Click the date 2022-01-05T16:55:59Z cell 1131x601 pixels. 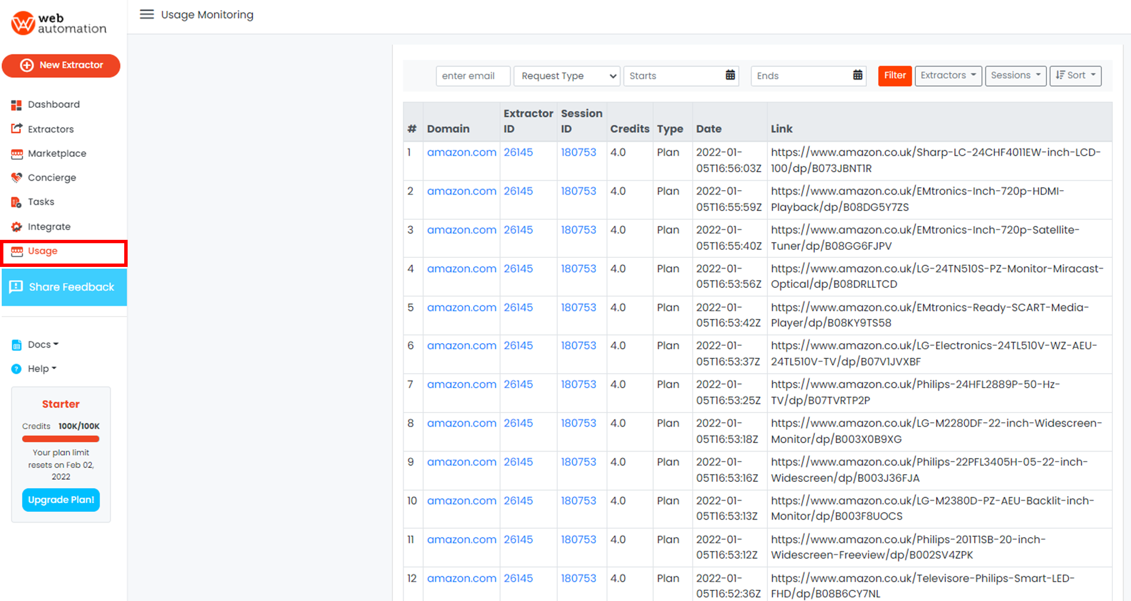pyautogui.click(x=729, y=199)
